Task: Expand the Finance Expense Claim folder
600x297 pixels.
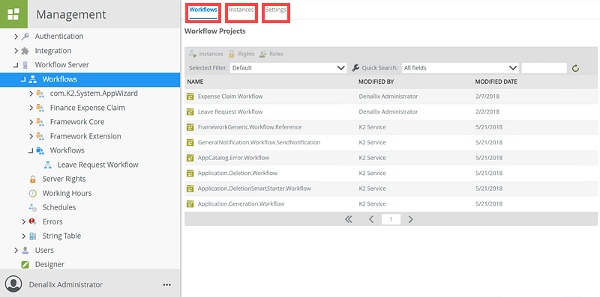Action: point(31,108)
